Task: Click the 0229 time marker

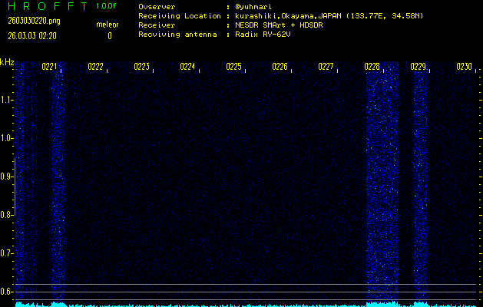Action: pyautogui.click(x=418, y=67)
